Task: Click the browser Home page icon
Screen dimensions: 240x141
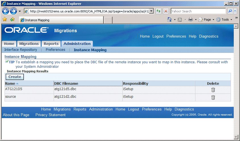Action: coord(170,19)
